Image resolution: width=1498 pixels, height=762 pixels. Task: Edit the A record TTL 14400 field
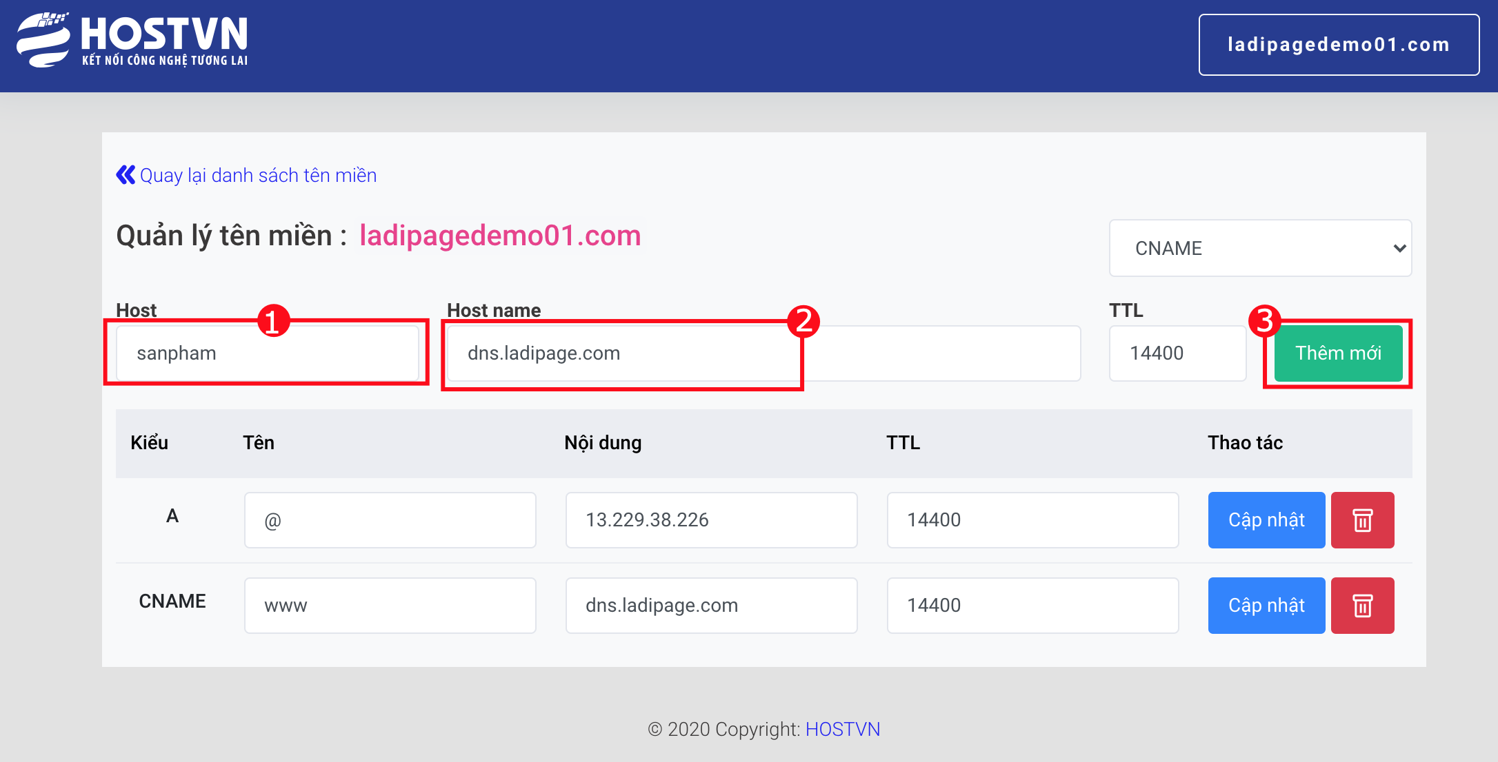[x=1032, y=520]
